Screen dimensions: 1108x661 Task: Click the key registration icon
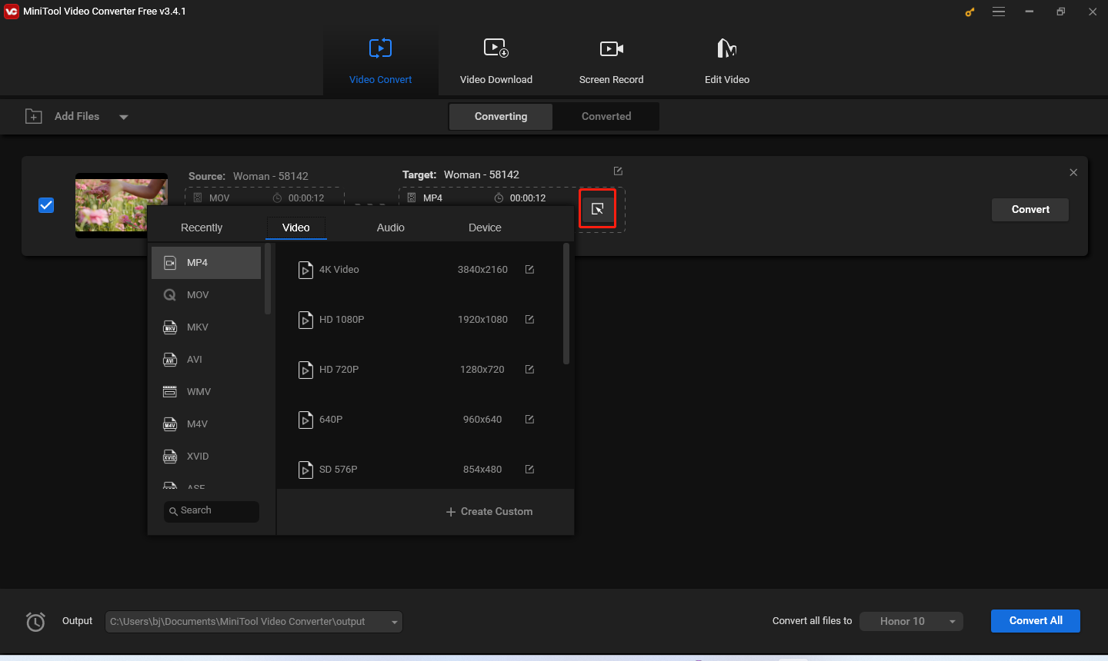pos(969,12)
